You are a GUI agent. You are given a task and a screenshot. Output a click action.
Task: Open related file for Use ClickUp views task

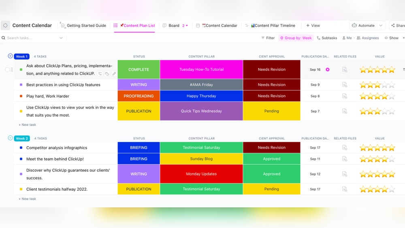[345, 111]
